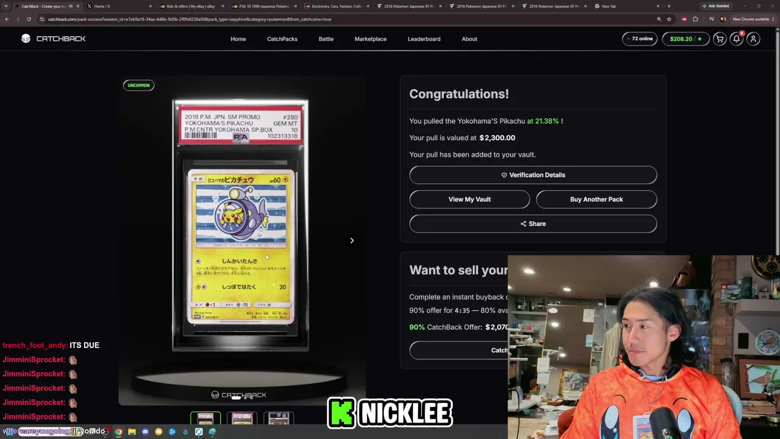Image resolution: width=780 pixels, height=439 pixels.
Task: Share the Yokohama's Pikachu pull
Action: (533, 224)
